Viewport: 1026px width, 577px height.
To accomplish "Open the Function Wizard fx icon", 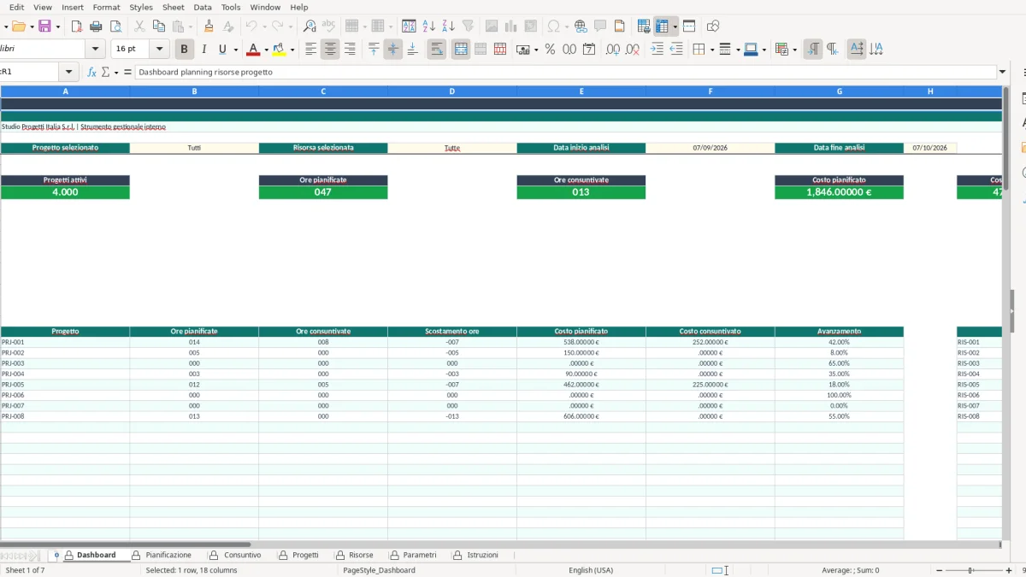I will (92, 73).
